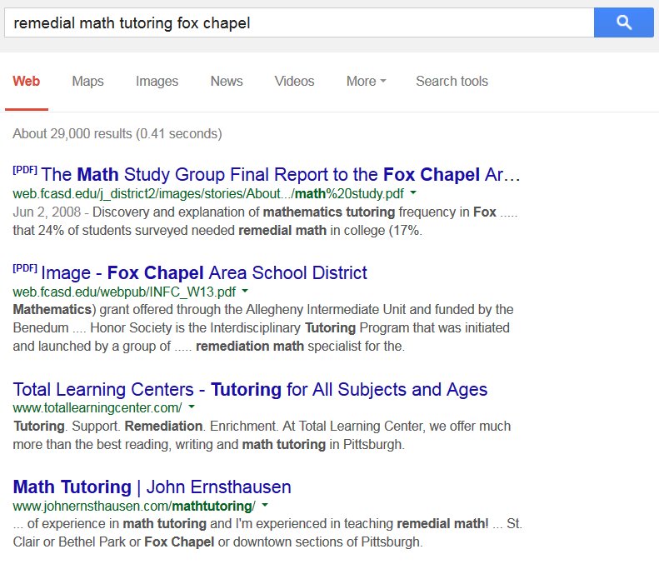Go to the Videos results tab
The width and height of the screenshot is (659, 569).
294,81
